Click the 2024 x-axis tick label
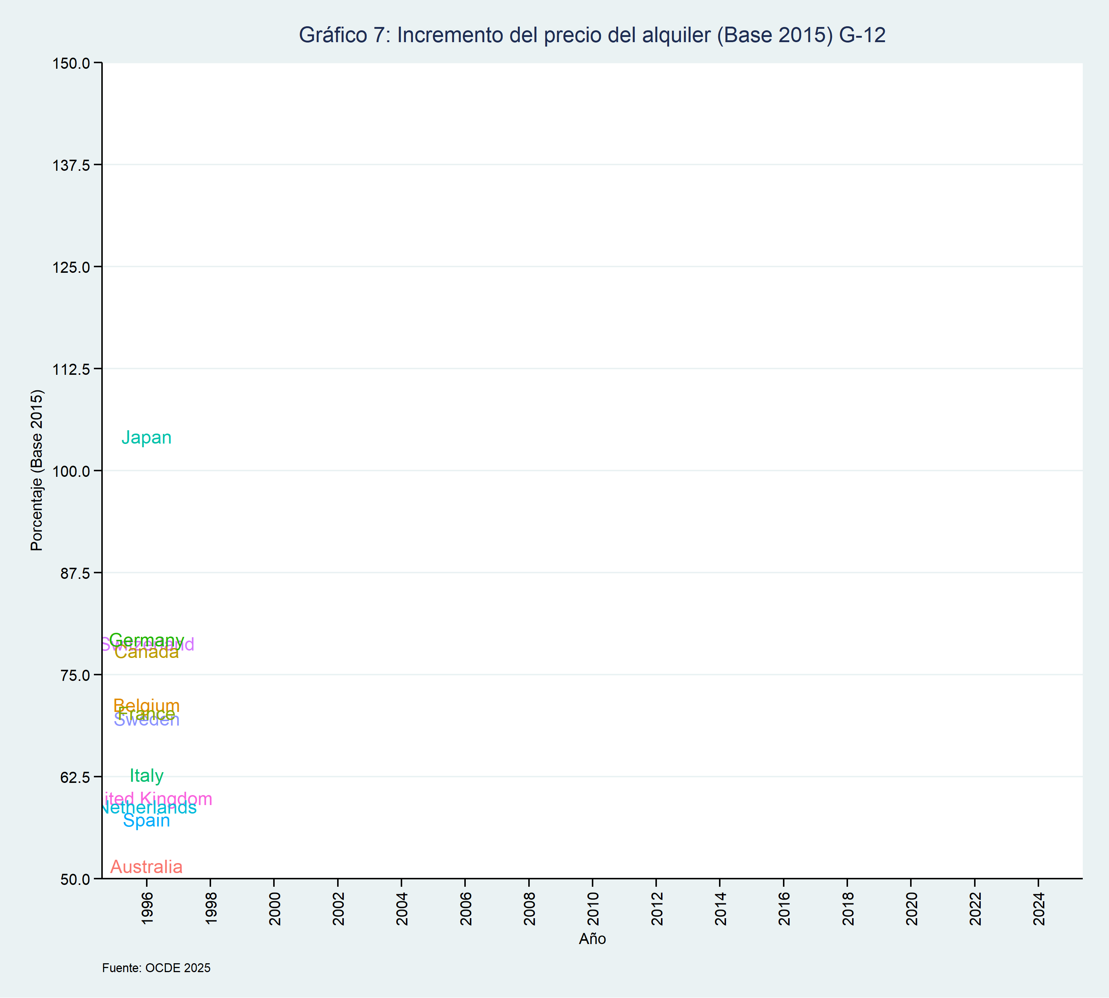The height and width of the screenshot is (998, 1109). click(x=1039, y=909)
